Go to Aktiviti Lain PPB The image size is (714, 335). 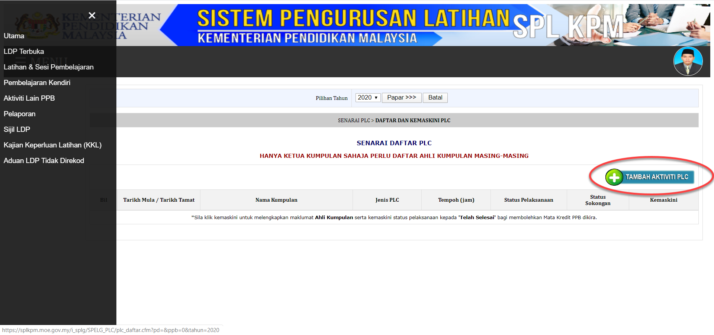point(29,98)
